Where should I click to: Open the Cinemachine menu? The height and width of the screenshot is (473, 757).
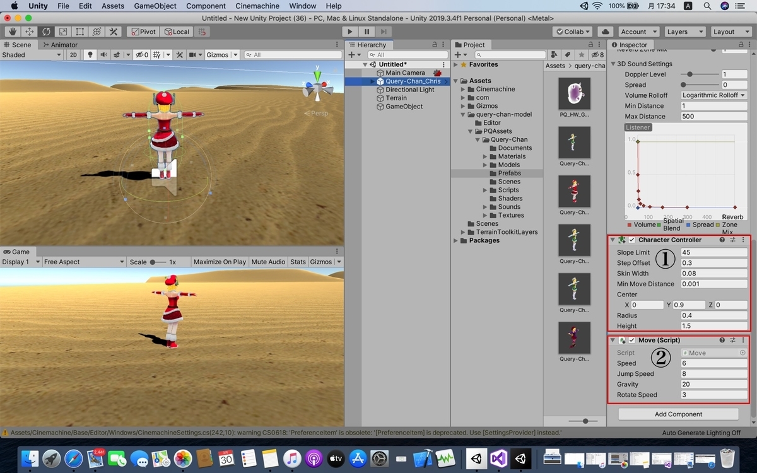coord(257,6)
